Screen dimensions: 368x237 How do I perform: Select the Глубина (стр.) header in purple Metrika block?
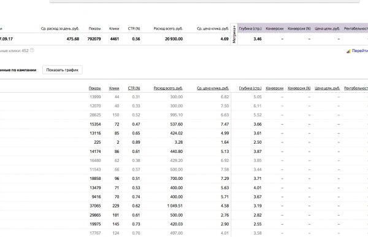pyautogui.click(x=250, y=29)
